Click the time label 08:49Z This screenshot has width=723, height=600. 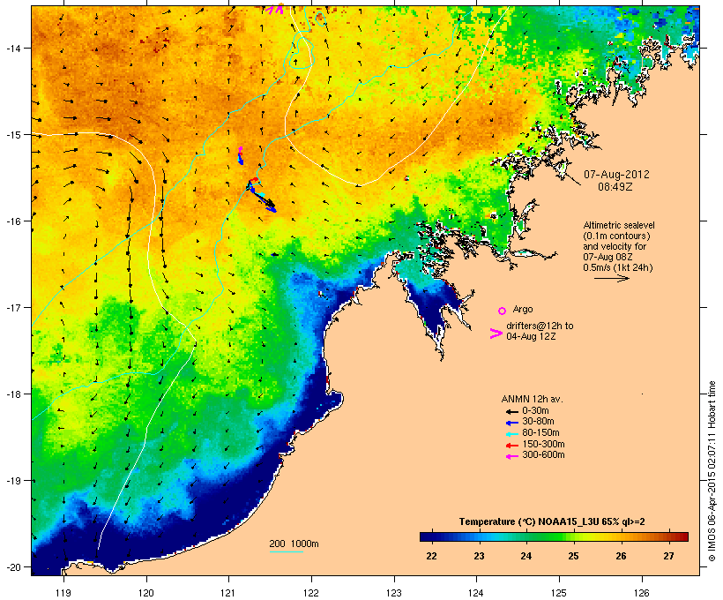(x=615, y=187)
